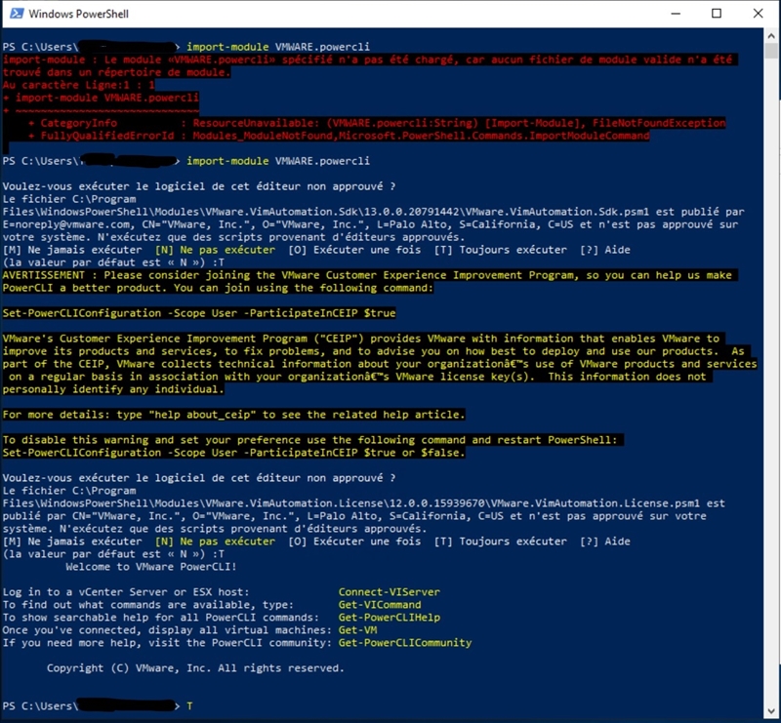This screenshot has width=781, height=723.
Task: Click 'To disable this warning' line
Action: [x=312, y=440]
